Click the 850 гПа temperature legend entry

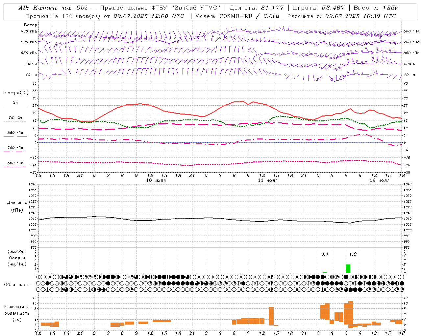pyautogui.click(x=15, y=133)
